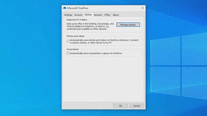Open the Office tab
Viewport: 207px width, 116px height.
(107, 15)
